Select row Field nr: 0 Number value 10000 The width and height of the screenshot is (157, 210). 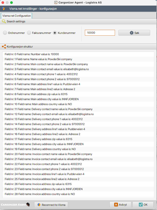click(78, 54)
